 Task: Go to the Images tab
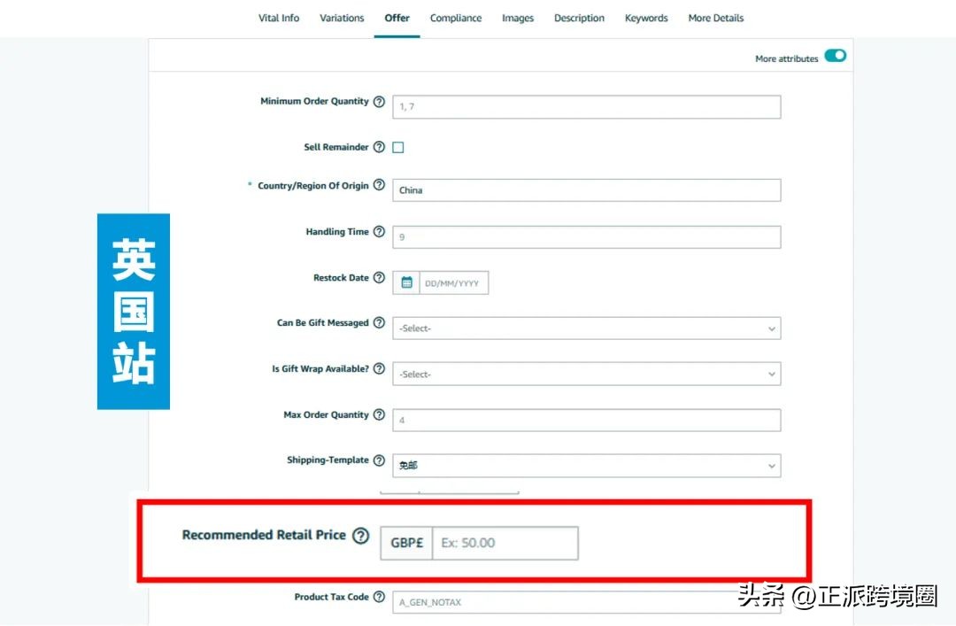(518, 18)
